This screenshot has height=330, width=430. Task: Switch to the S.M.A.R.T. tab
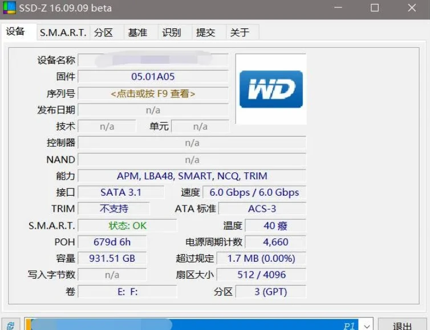point(63,32)
